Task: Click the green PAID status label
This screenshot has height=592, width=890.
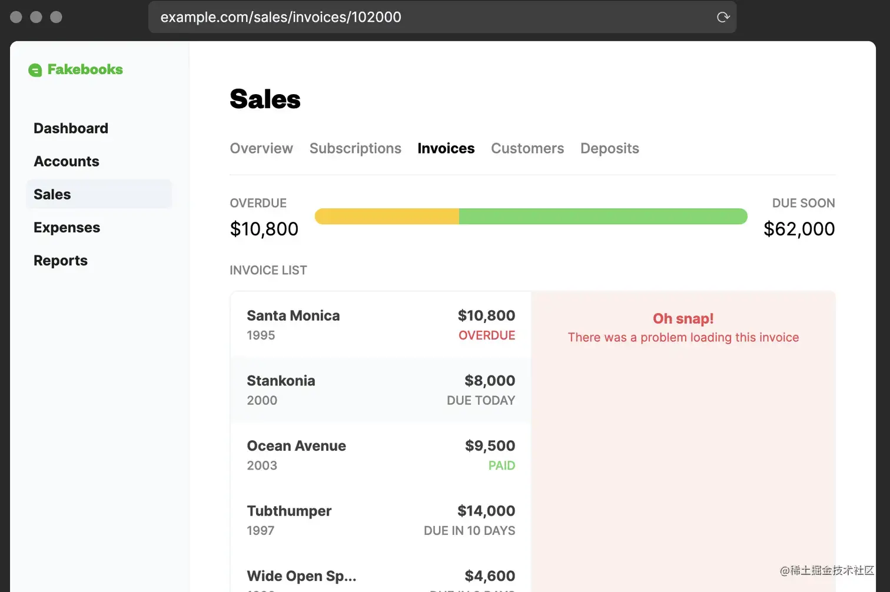Action: (x=502, y=465)
